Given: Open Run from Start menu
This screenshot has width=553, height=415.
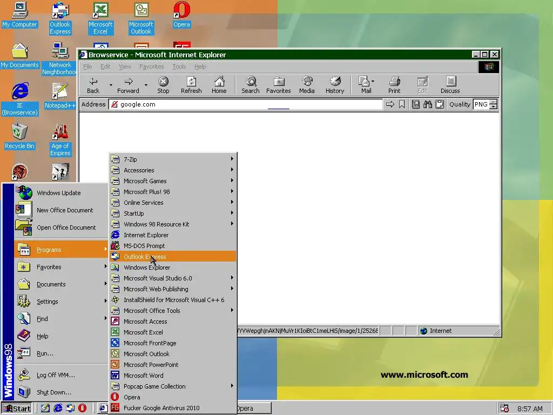Looking at the screenshot, I should 61,353.
